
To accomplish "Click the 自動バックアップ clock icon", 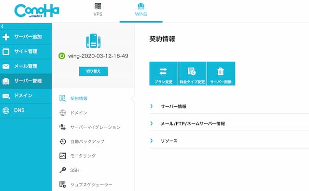I will [63, 141].
